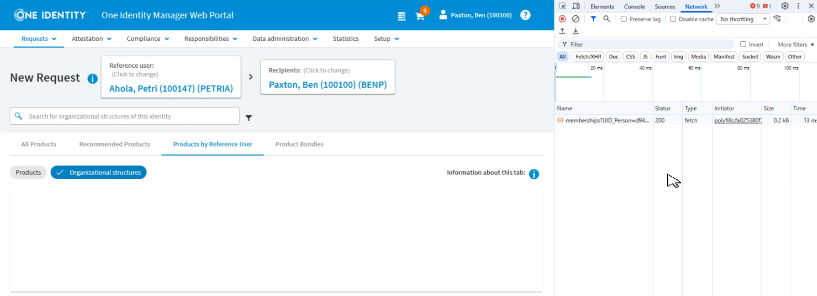Stop recording network log

562,19
